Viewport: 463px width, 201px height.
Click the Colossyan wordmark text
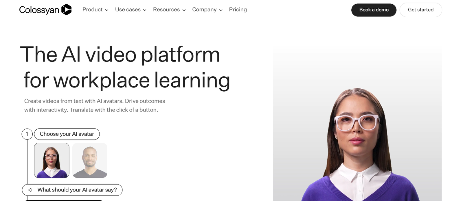[x=39, y=10]
